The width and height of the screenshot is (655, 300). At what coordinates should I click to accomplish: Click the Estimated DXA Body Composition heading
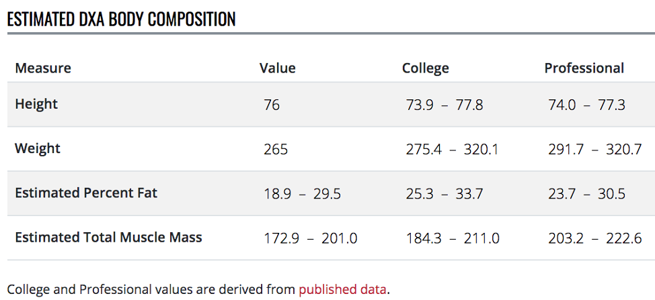pyautogui.click(x=121, y=19)
